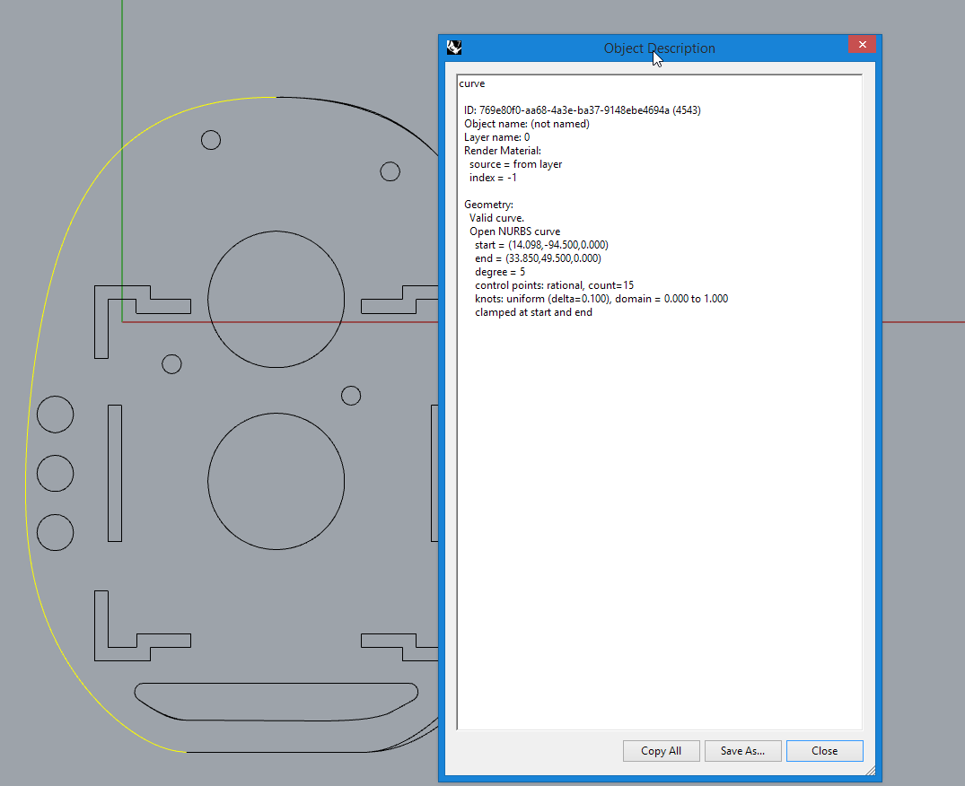Click the small circle near the top of the part
Image resolution: width=965 pixels, height=786 pixels.
[211, 140]
